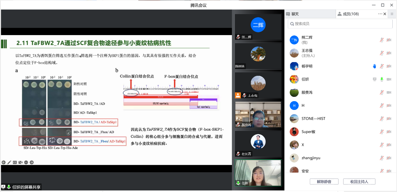Select 殷贵鸿's video thumbnail
Screen dimensions: 397x192
pyautogui.click(x=258, y=114)
